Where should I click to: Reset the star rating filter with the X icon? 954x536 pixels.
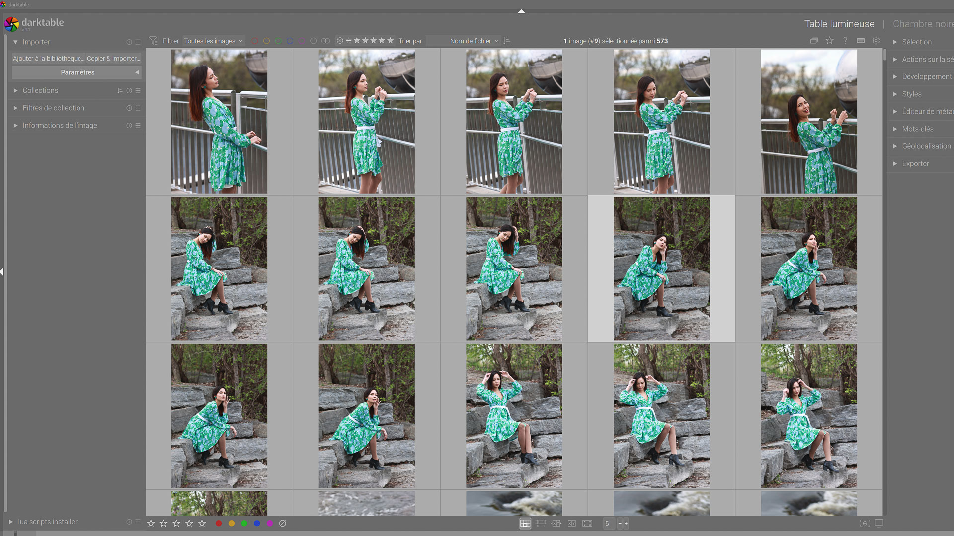(x=340, y=41)
